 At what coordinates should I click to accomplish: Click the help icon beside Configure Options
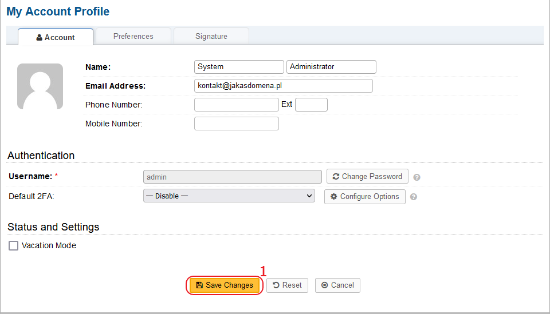click(x=414, y=197)
